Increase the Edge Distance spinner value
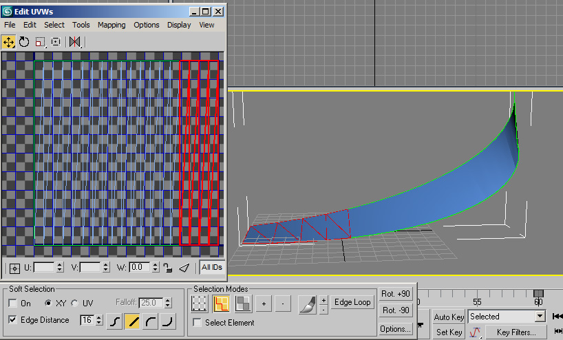This screenshot has height=340, width=563. 99,317
